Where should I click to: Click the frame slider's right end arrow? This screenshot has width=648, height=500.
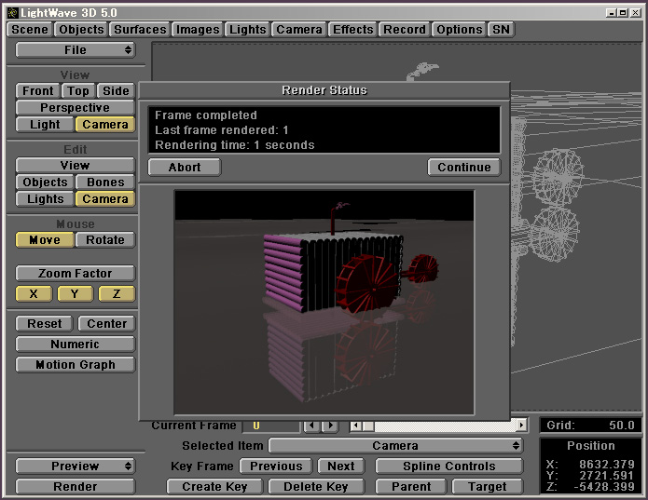coord(520,426)
